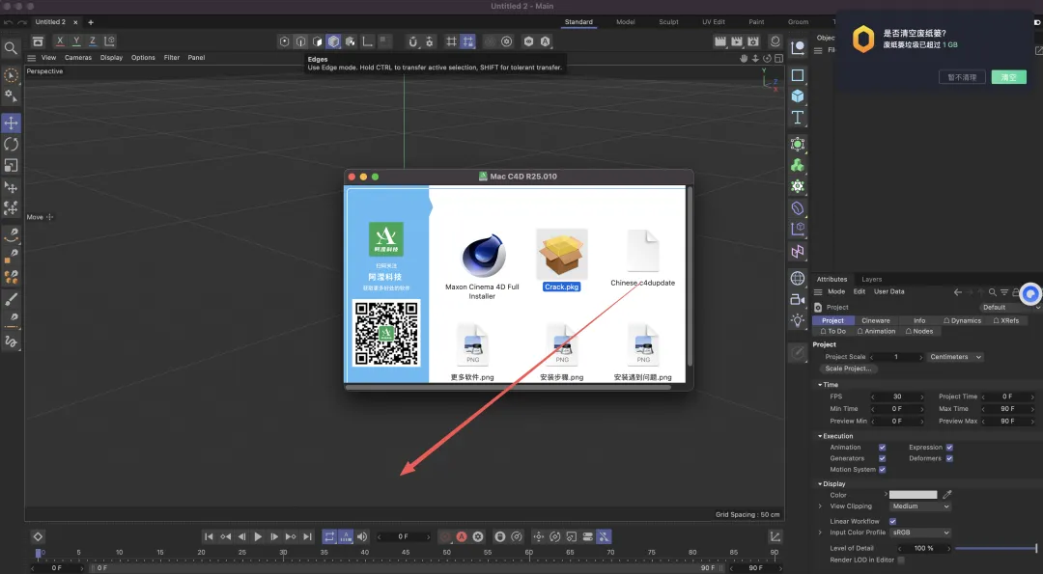Viewport: 1043px width, 574px height.
Task: Click the display Color swatch
Action: click(x=913, y=495)
